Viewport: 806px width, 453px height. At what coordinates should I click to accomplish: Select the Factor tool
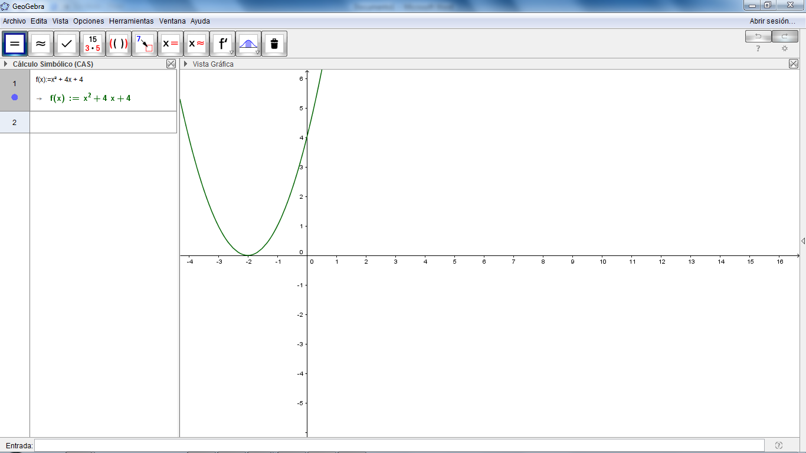pyautogui.click(x=92, y=43)
